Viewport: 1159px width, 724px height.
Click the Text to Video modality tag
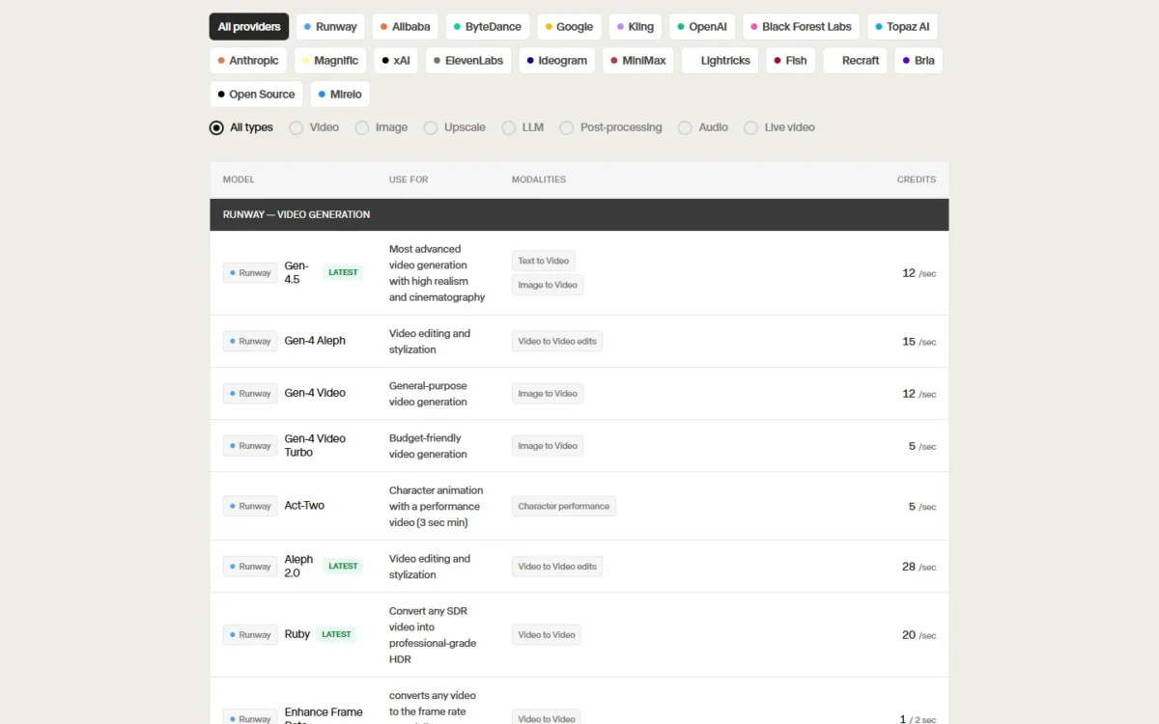[x=544, y=261]
